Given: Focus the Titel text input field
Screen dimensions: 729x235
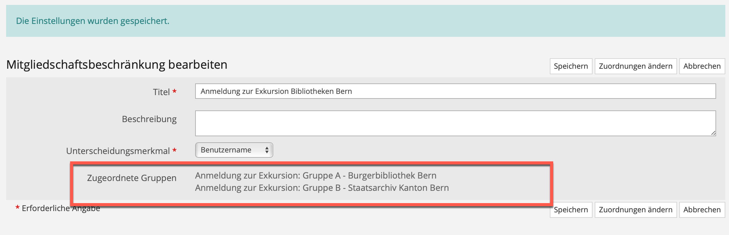Looking at the screenshot, I should pyautogui.click(x=455, y=91).
